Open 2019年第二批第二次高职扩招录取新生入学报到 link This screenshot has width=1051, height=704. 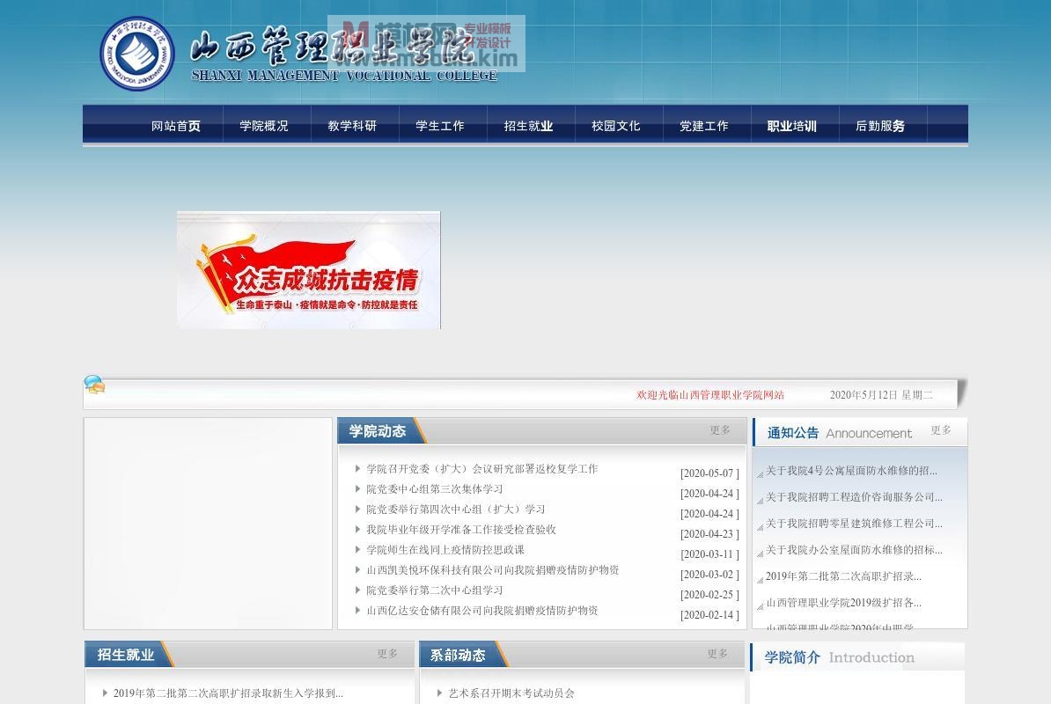click(228, 693)
